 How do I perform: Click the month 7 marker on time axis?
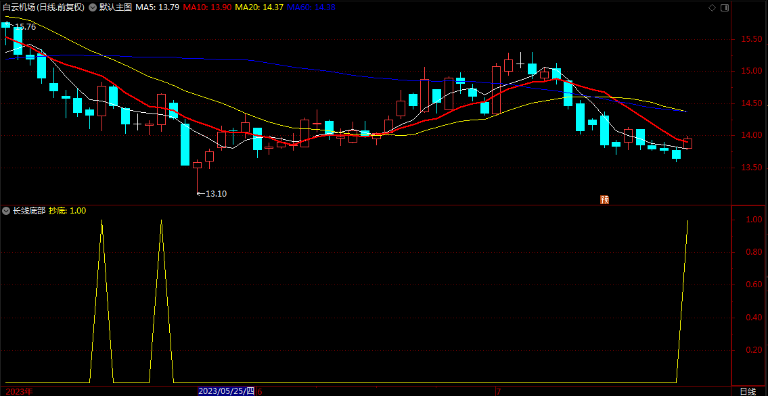point(498,391)
